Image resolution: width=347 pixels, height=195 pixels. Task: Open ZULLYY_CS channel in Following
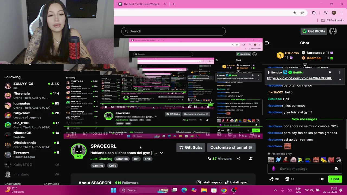tap(32, 86)
